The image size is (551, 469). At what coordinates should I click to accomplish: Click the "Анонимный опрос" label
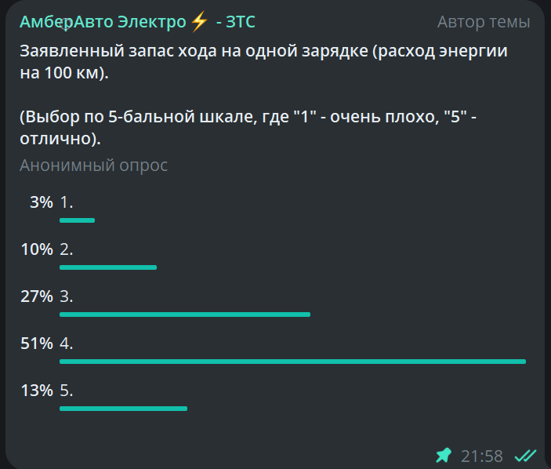(93, 165)
